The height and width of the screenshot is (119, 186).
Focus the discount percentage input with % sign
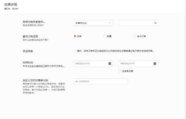click(x=138, y=23)
